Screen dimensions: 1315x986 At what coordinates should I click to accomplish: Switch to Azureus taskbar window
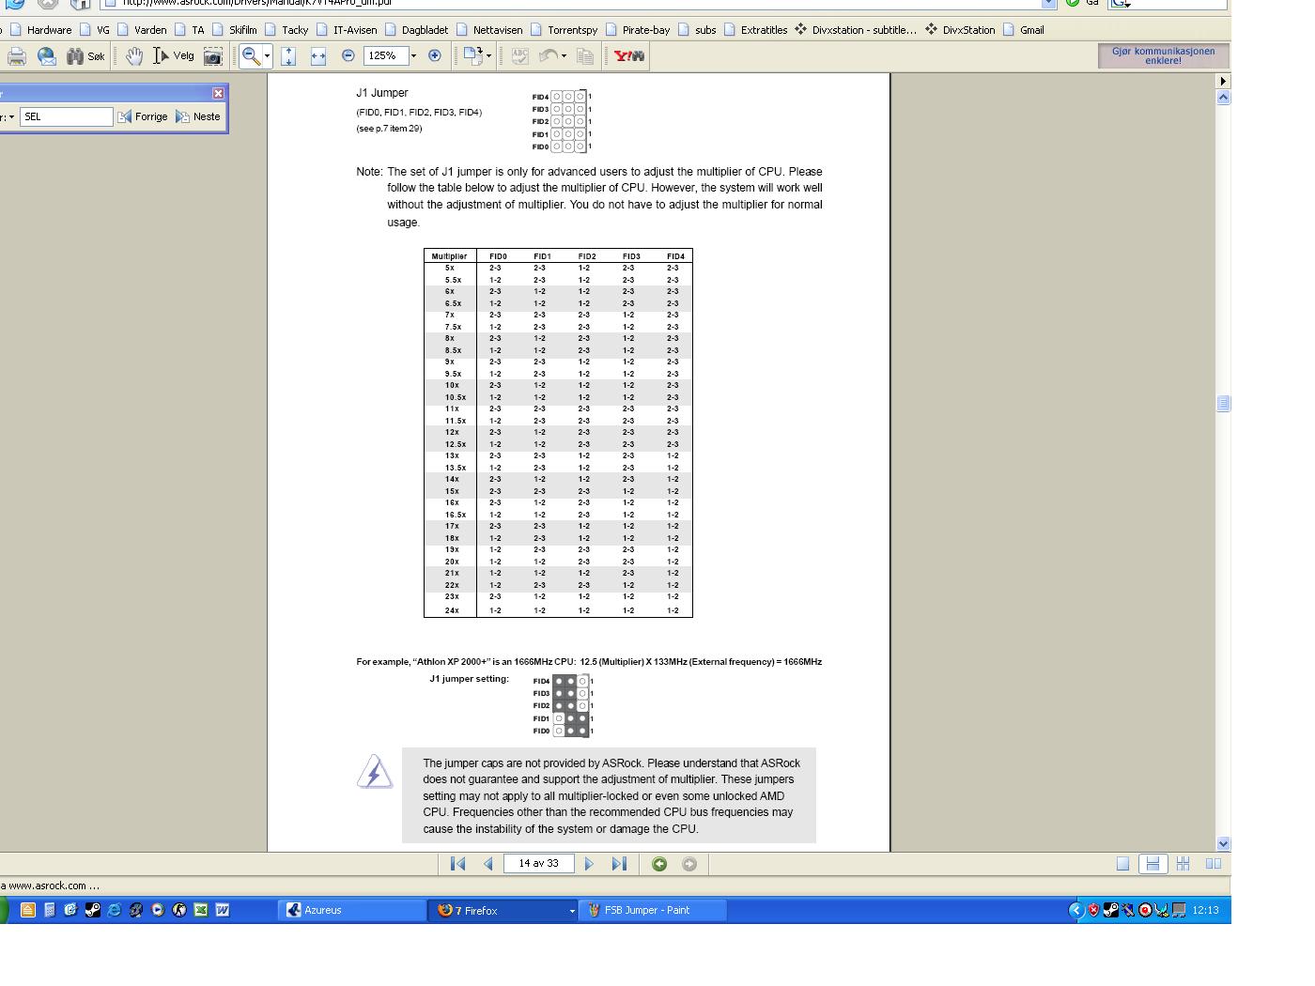point(354,910)
